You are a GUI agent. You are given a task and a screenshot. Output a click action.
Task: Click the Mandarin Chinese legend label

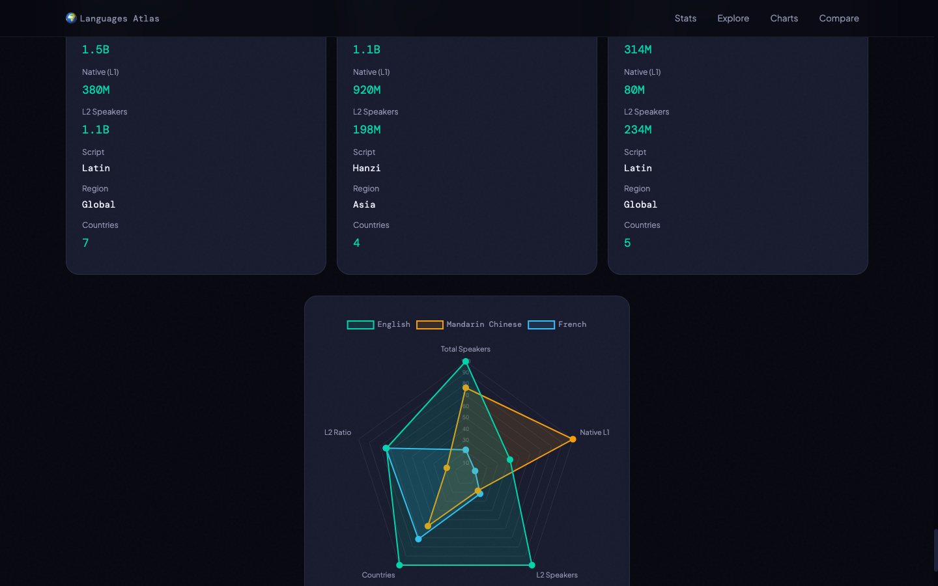[484, 324]
